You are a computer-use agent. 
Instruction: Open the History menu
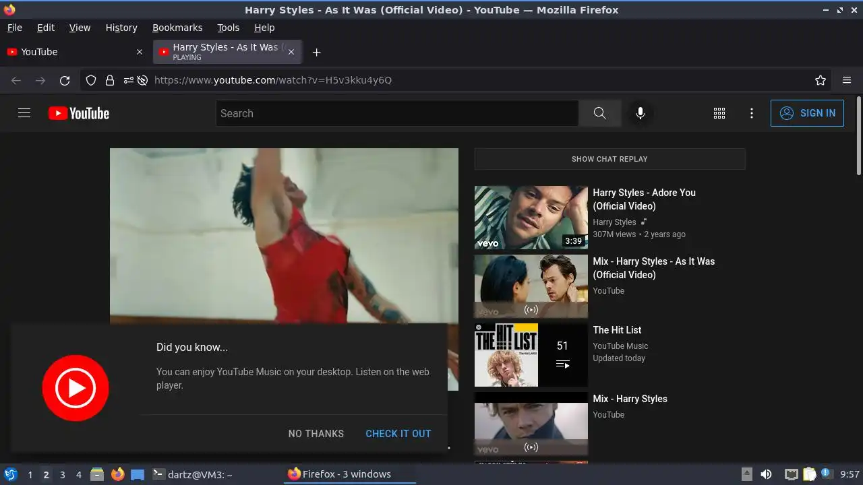click(x=121, y=28)
